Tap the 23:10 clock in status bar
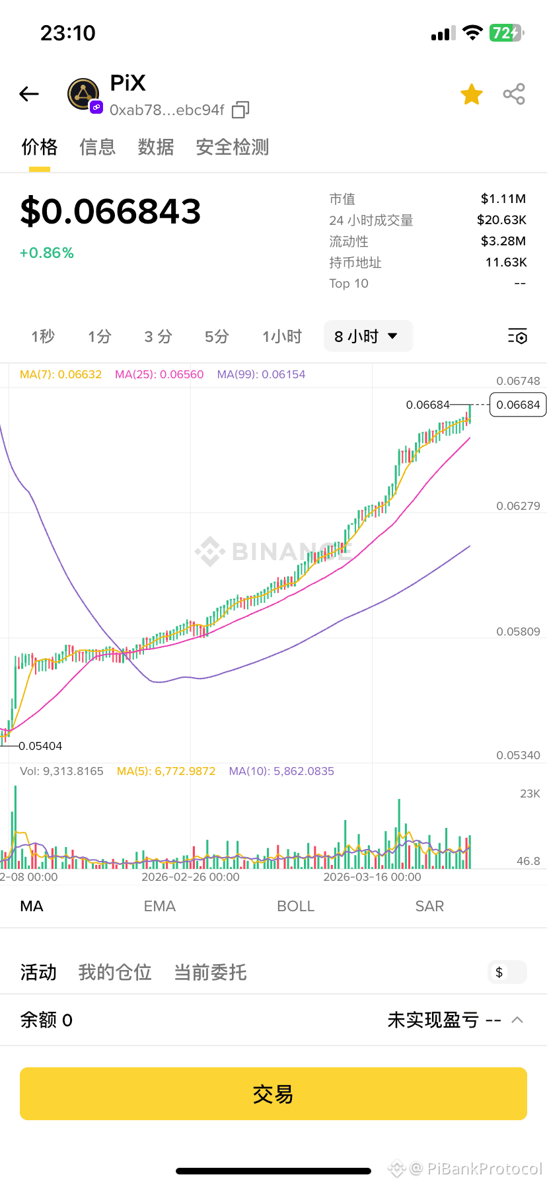 click(x=68, y=32)
